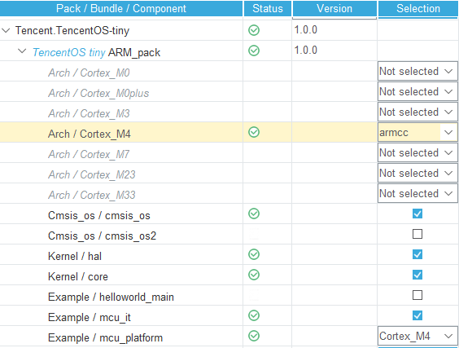Click the status checkmark for Example / mcu_it
This screenshot has width=459, height=348.
[x=254, y=315]
